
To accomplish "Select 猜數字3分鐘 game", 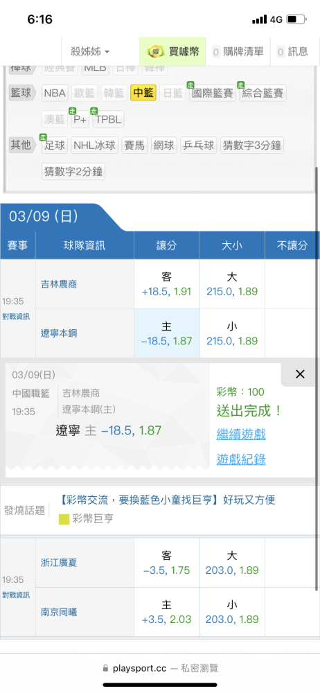I will [x=252, y=146].
